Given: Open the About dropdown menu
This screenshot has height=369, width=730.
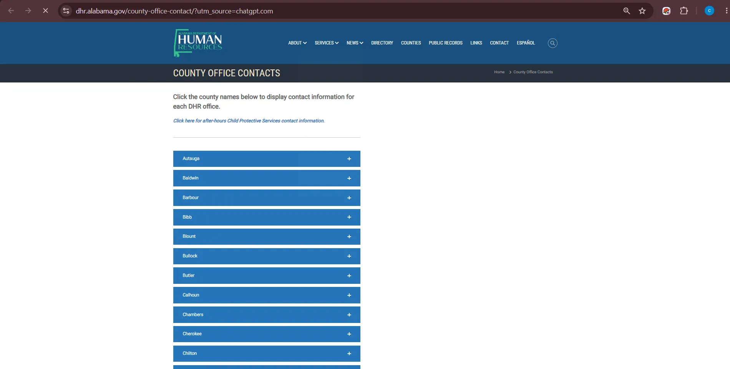Looking at the screenshot, I should point(297,43).
